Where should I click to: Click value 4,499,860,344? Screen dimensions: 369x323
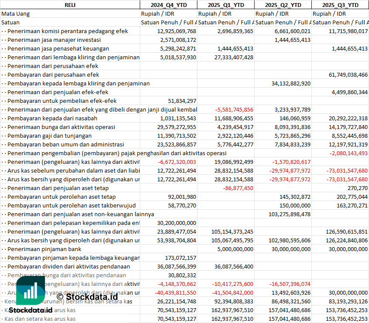[x=349, y=92]
